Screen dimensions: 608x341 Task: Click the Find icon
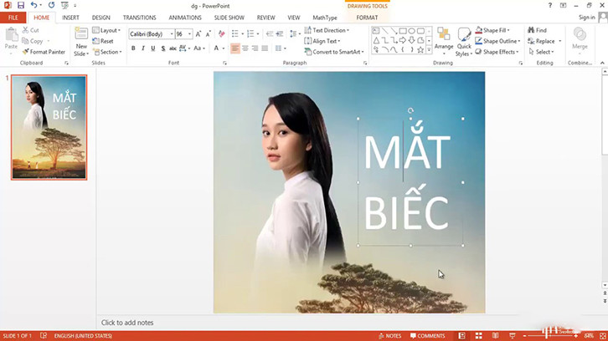(x=537, y=30)
